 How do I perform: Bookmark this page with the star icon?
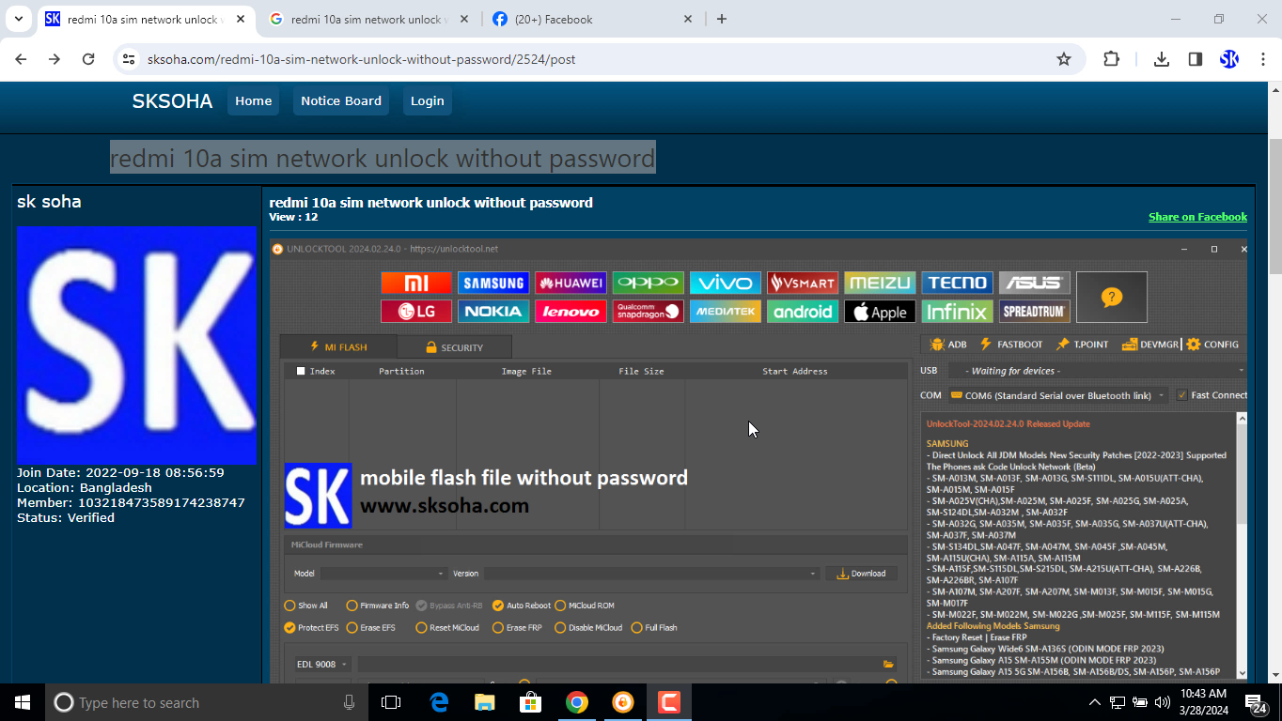pos(1064,59)
